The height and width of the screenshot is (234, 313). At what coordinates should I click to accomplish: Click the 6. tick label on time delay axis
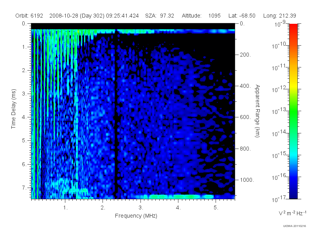click(x=24, y=164)
